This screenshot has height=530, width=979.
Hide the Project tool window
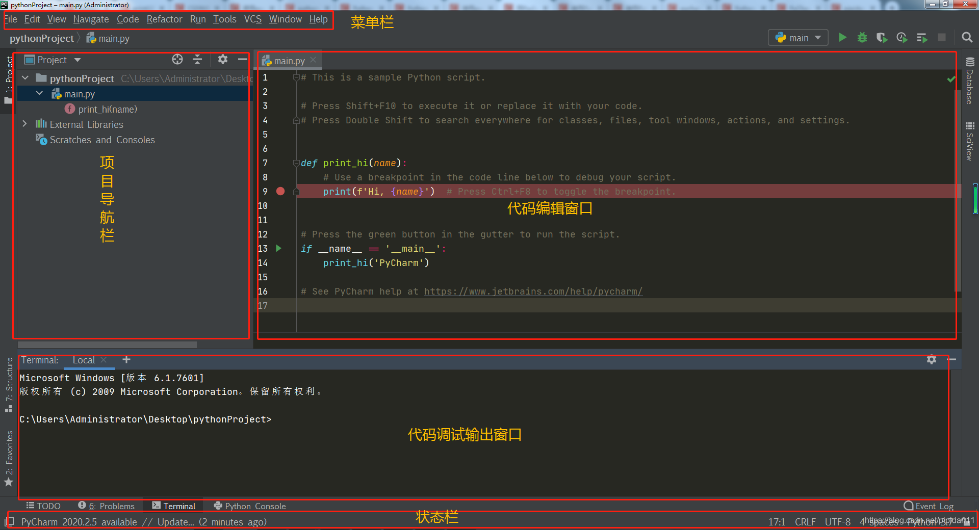[x=243, y=60]
